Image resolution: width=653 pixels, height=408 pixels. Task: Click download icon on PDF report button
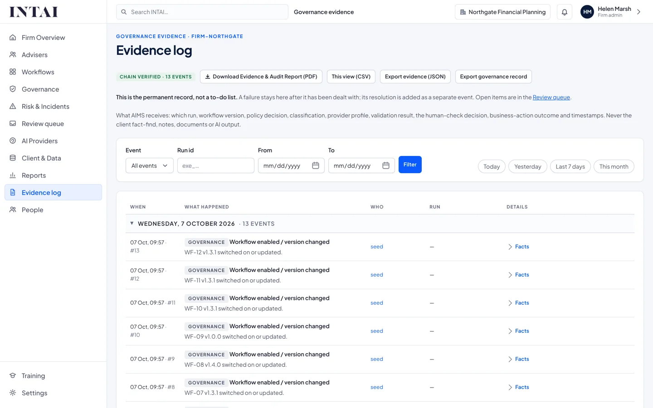[208, 77]
